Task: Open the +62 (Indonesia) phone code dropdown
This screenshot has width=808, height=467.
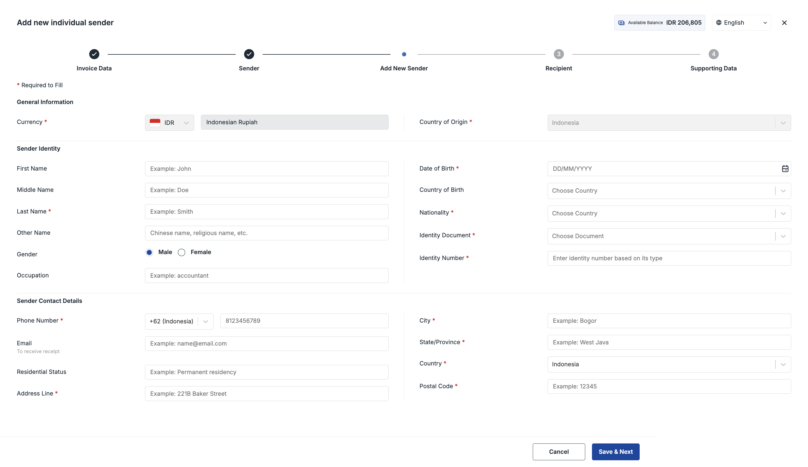Action: click(x=179, y=321)
